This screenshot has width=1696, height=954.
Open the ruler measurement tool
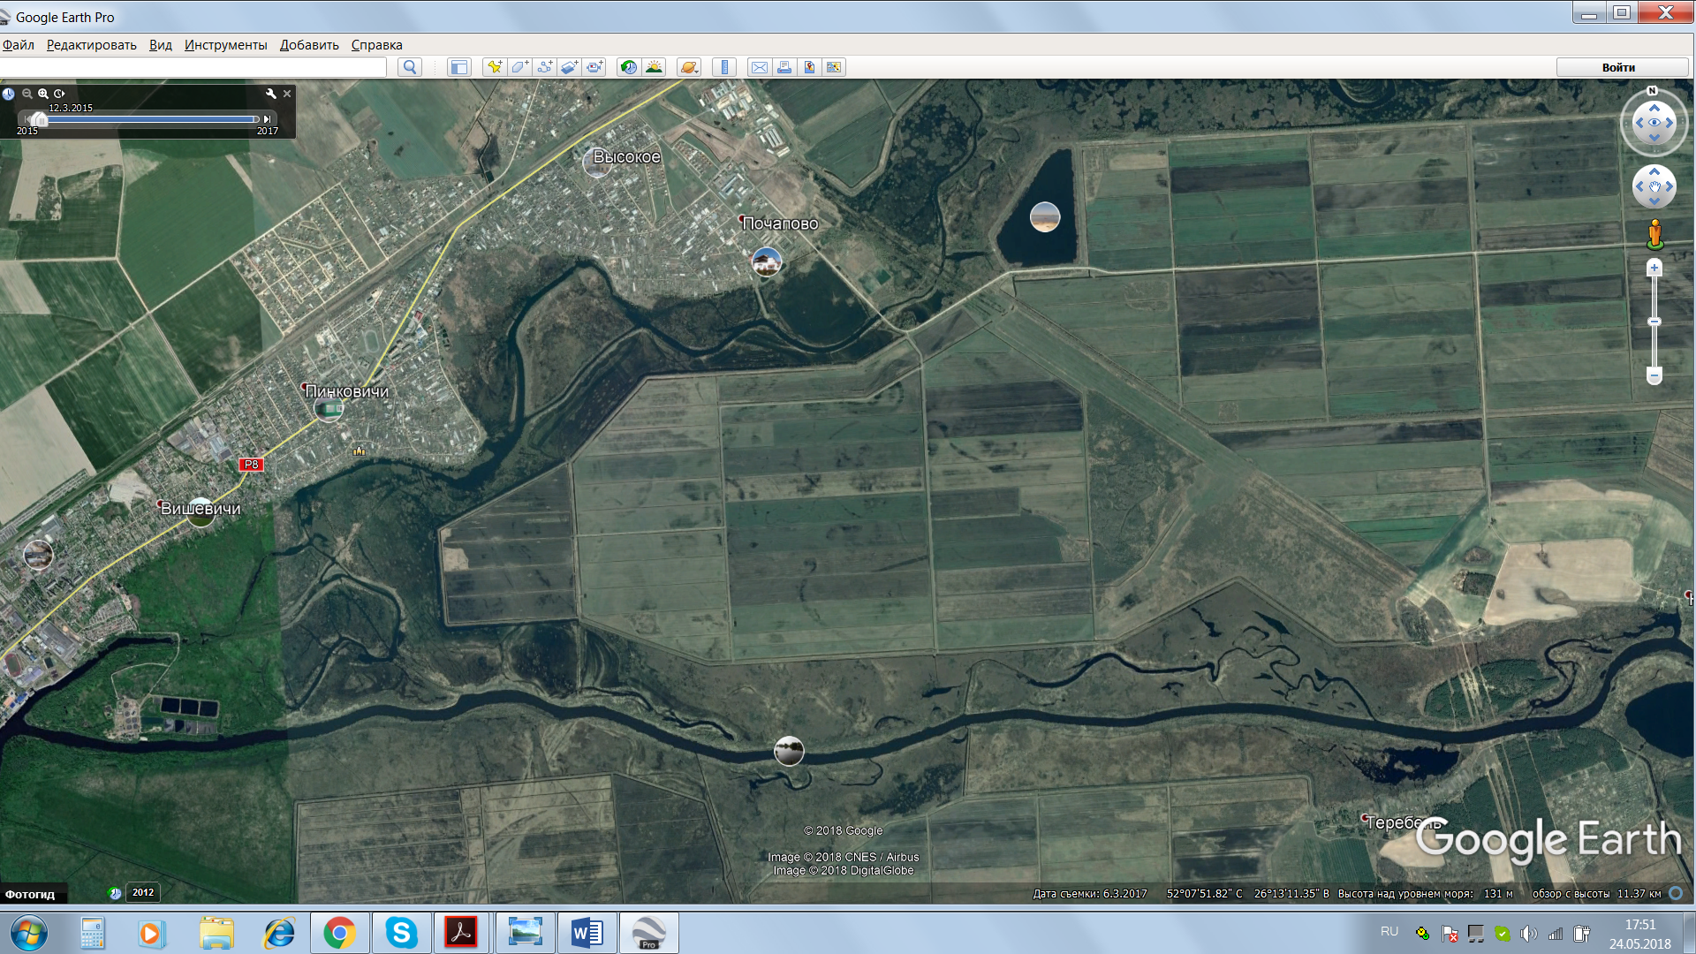[x=724, y=67]
